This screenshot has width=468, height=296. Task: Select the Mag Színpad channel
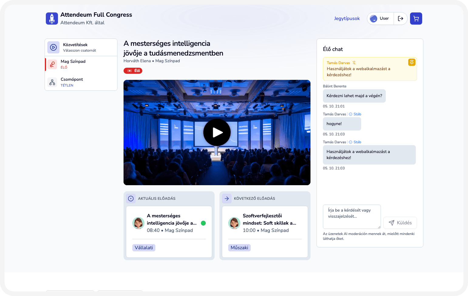81,64
